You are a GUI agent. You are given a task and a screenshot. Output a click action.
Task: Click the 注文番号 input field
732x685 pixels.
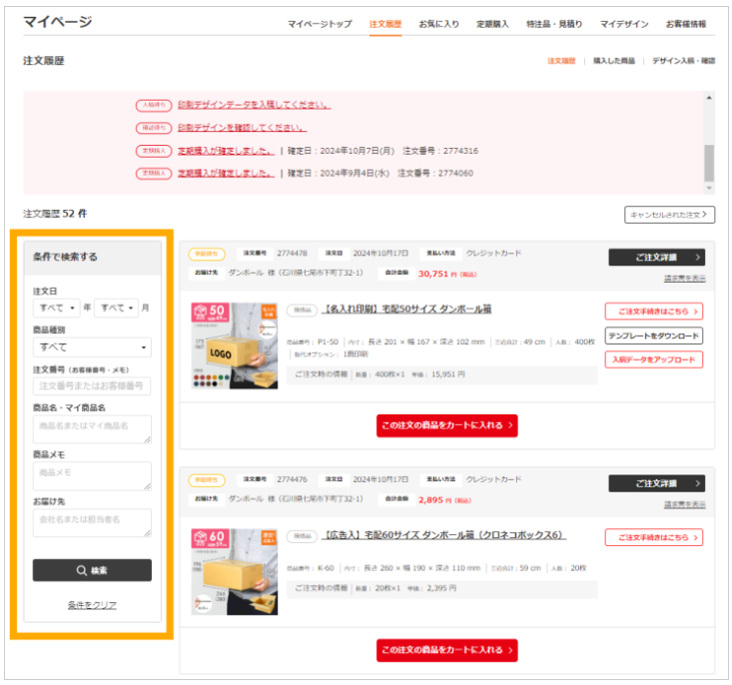pyautogui.click(x=92, y=385)
